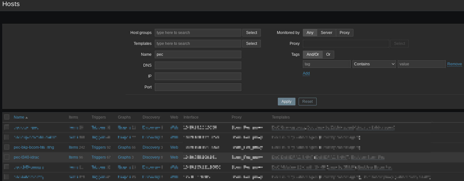Click Select button next to Templates
The image size is (464, 181).
[251, 44]
